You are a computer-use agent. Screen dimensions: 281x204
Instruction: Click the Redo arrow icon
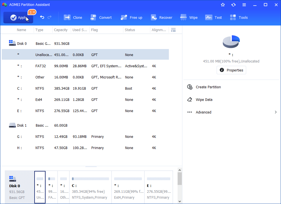[50, 17]
